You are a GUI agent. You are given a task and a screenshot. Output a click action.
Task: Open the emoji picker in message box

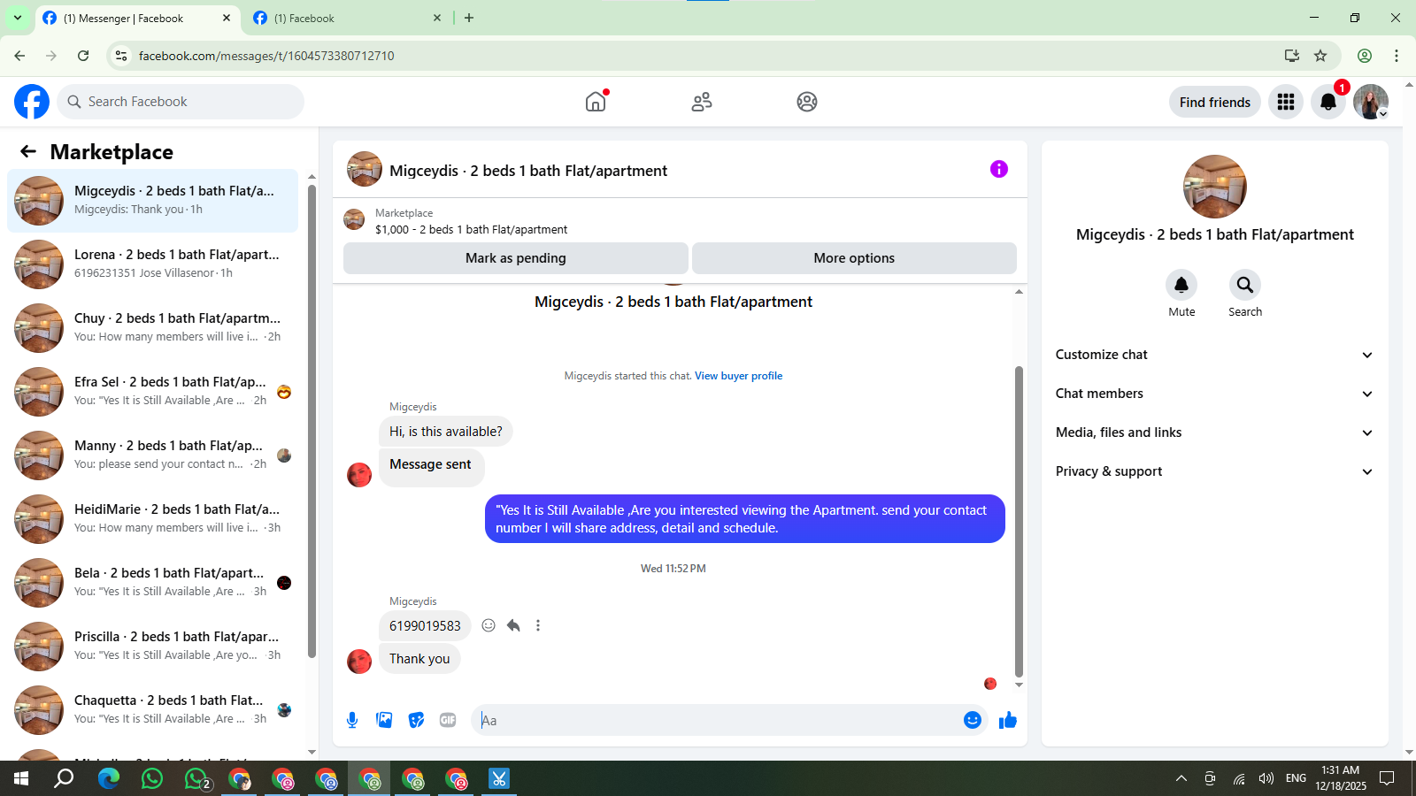[973, 720]
